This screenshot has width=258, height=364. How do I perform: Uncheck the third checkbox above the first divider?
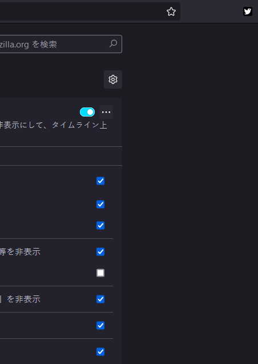click(x=100, y=225)
